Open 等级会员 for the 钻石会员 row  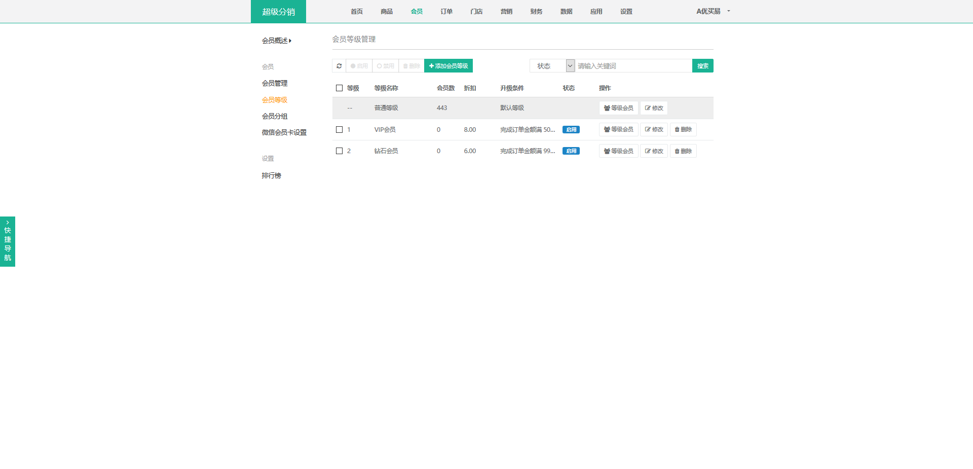click(618, 151)
